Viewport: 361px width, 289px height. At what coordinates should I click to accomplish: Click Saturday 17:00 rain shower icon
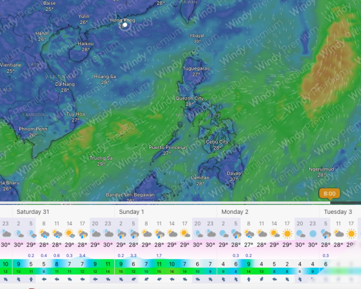(x=82, y=233)
